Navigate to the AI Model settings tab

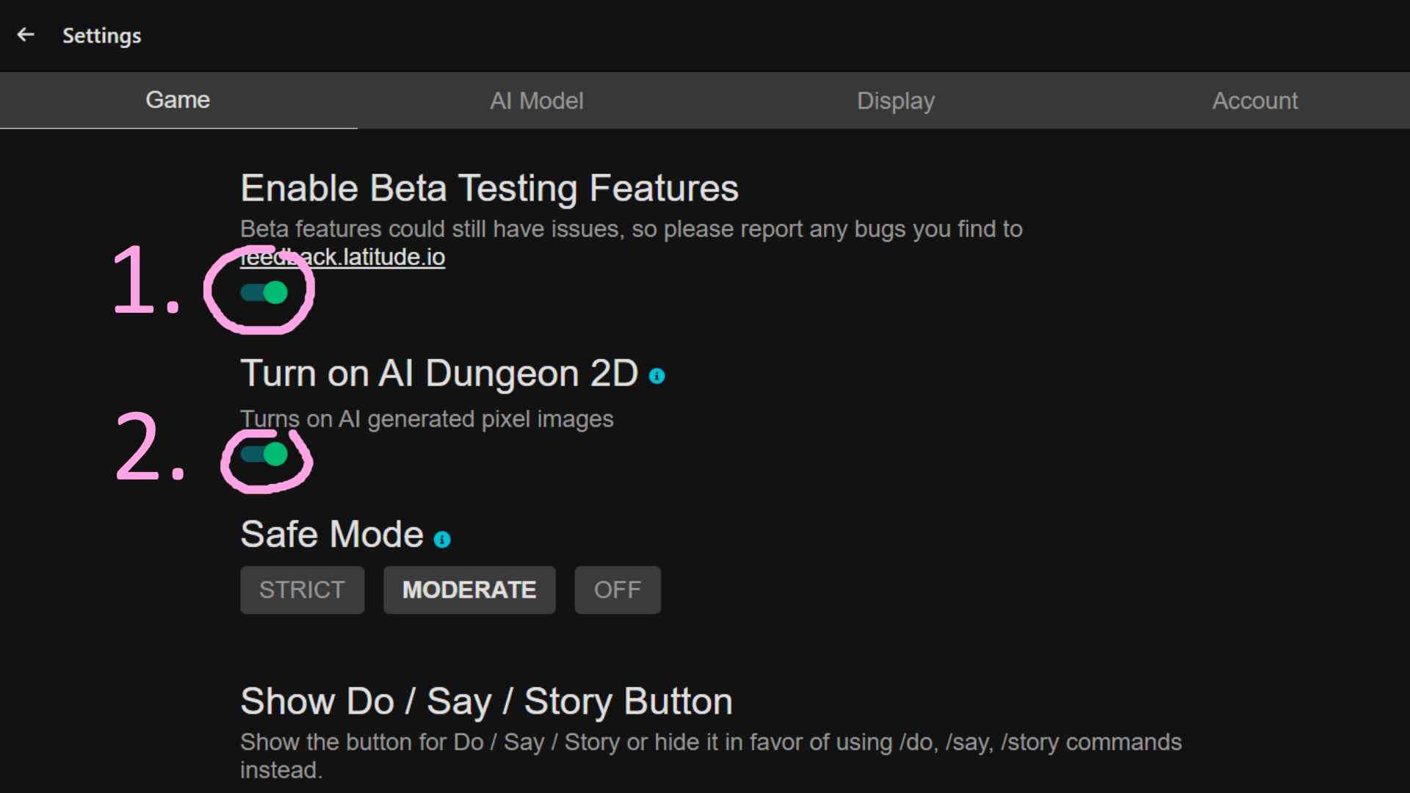[x=537, y=100]
